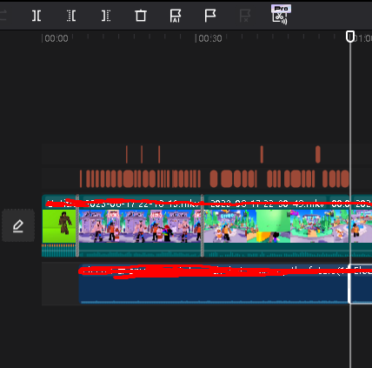Select the long dark blue audio clip
372x368 pixels.
click(x=214, y=284)
